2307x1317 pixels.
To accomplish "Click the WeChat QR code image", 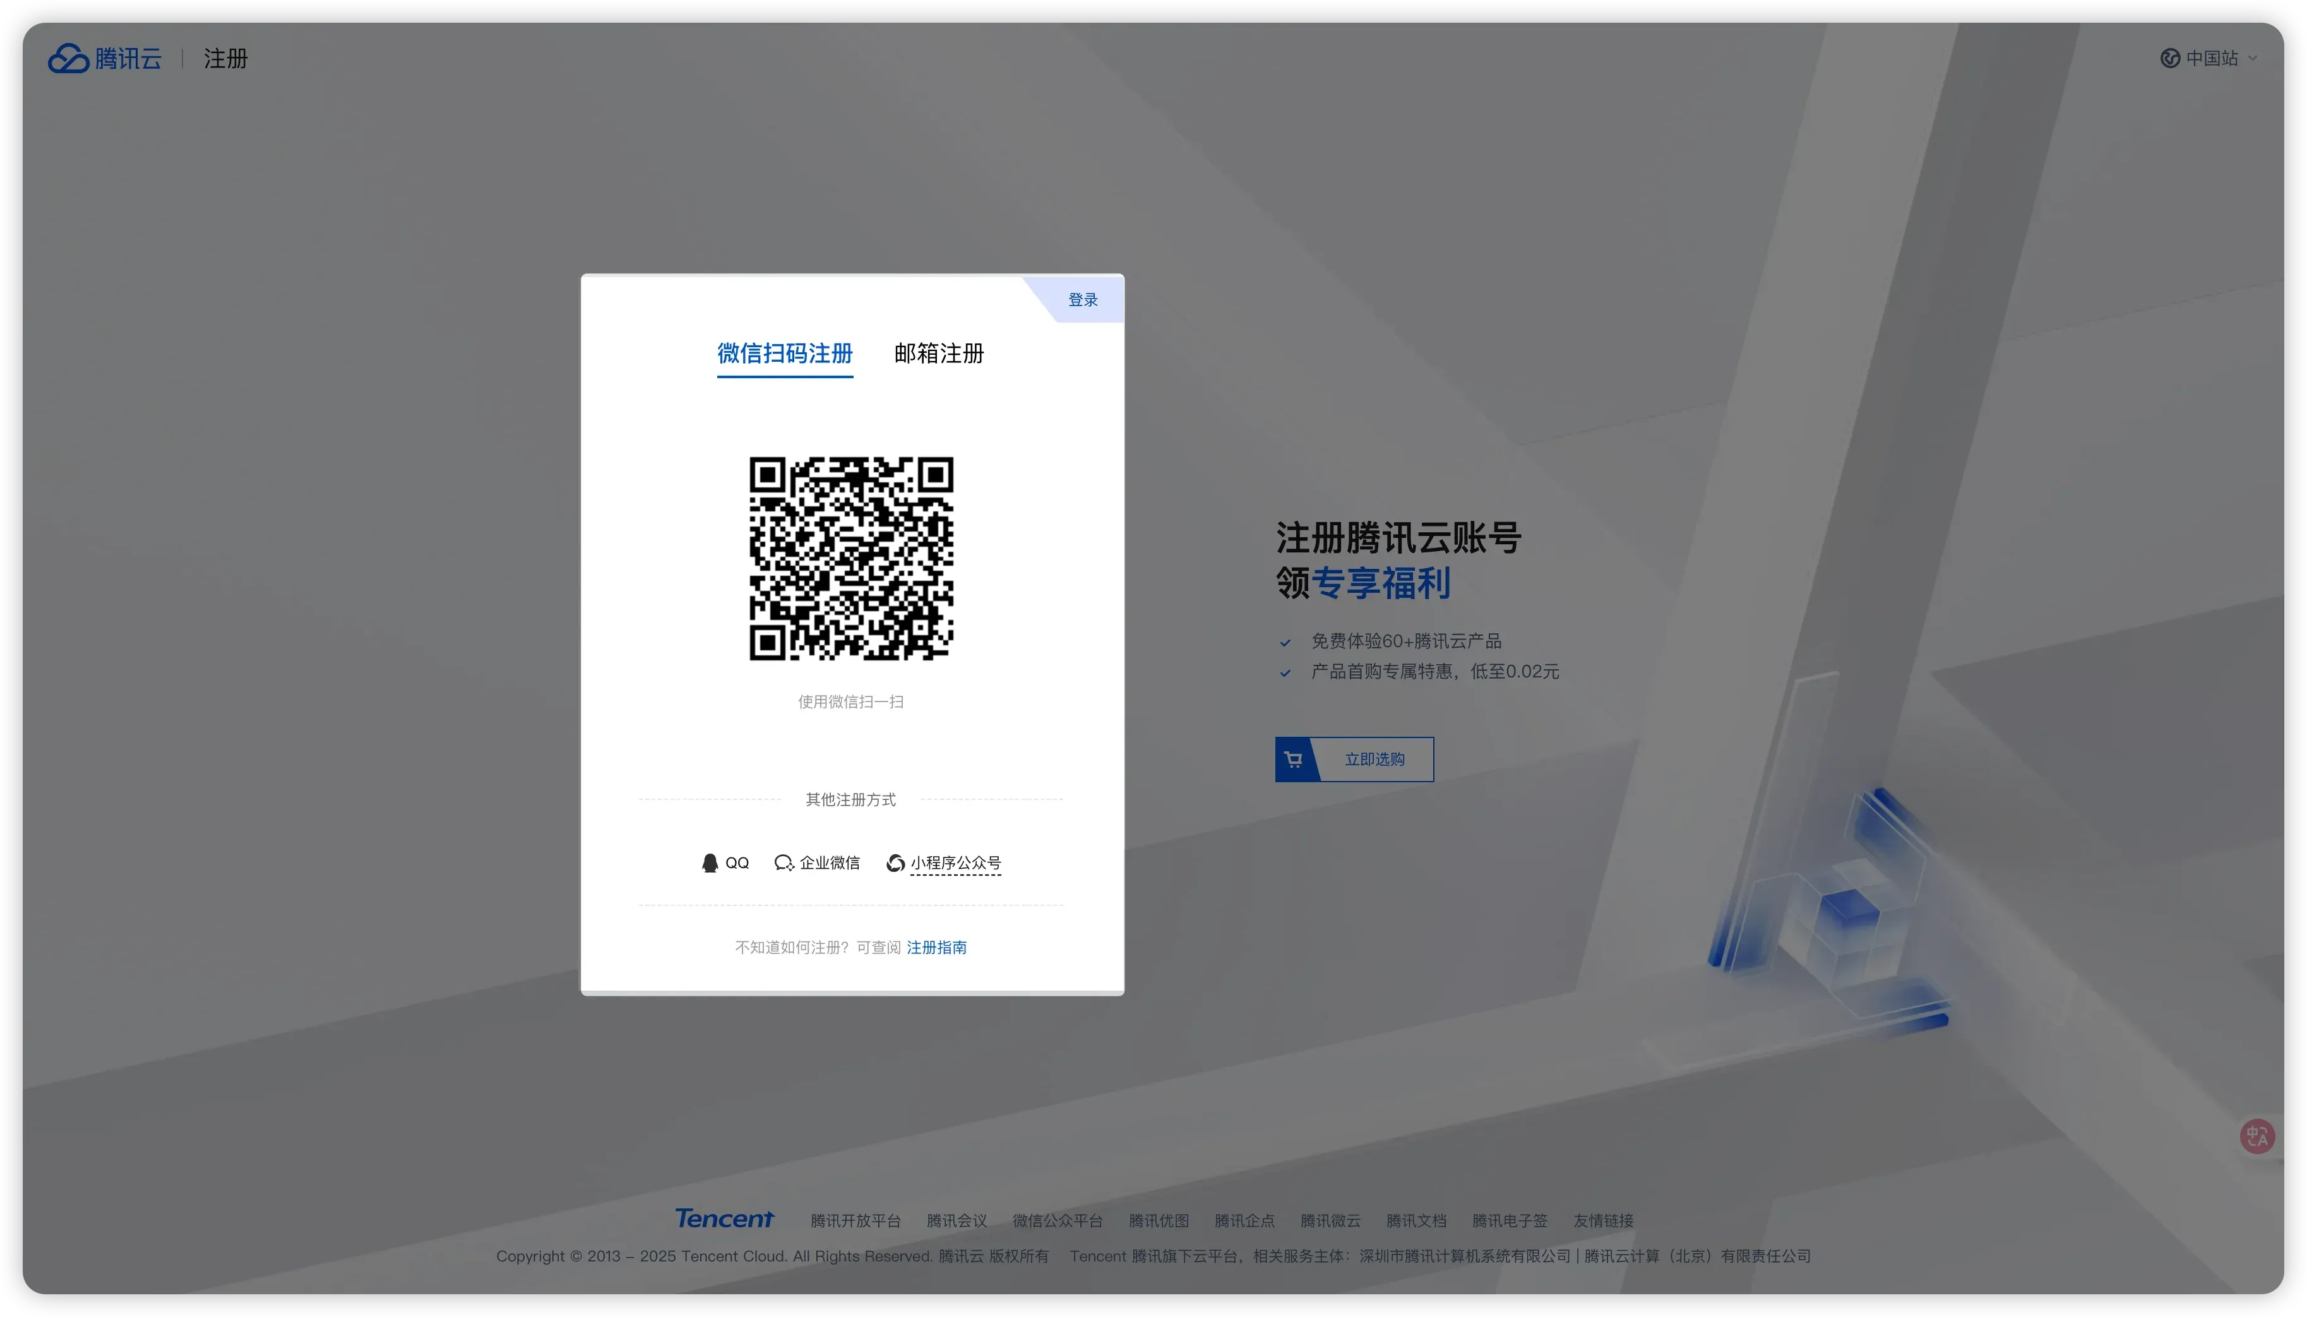I will coord(851,558).
